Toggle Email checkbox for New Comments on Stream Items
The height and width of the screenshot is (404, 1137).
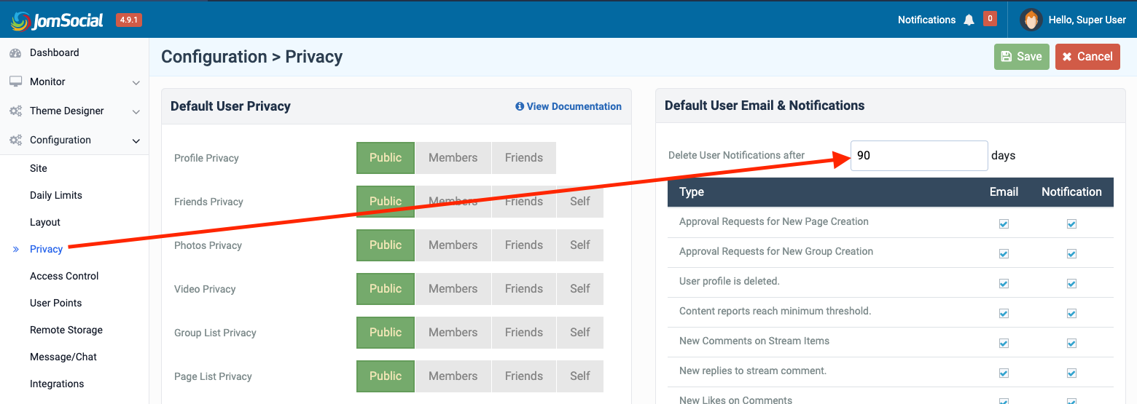(1004, 344)
